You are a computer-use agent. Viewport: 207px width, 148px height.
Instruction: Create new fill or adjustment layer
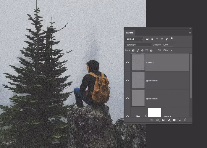coord(169,120)
